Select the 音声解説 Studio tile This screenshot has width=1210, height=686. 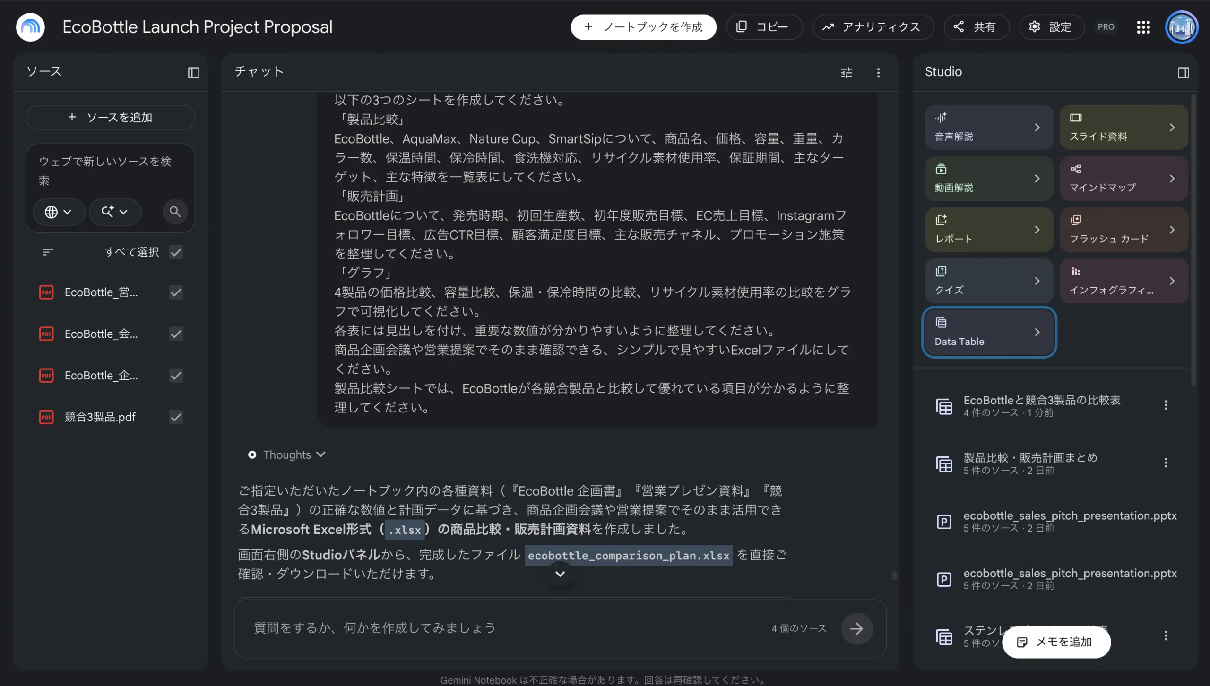tap(989, 127)
